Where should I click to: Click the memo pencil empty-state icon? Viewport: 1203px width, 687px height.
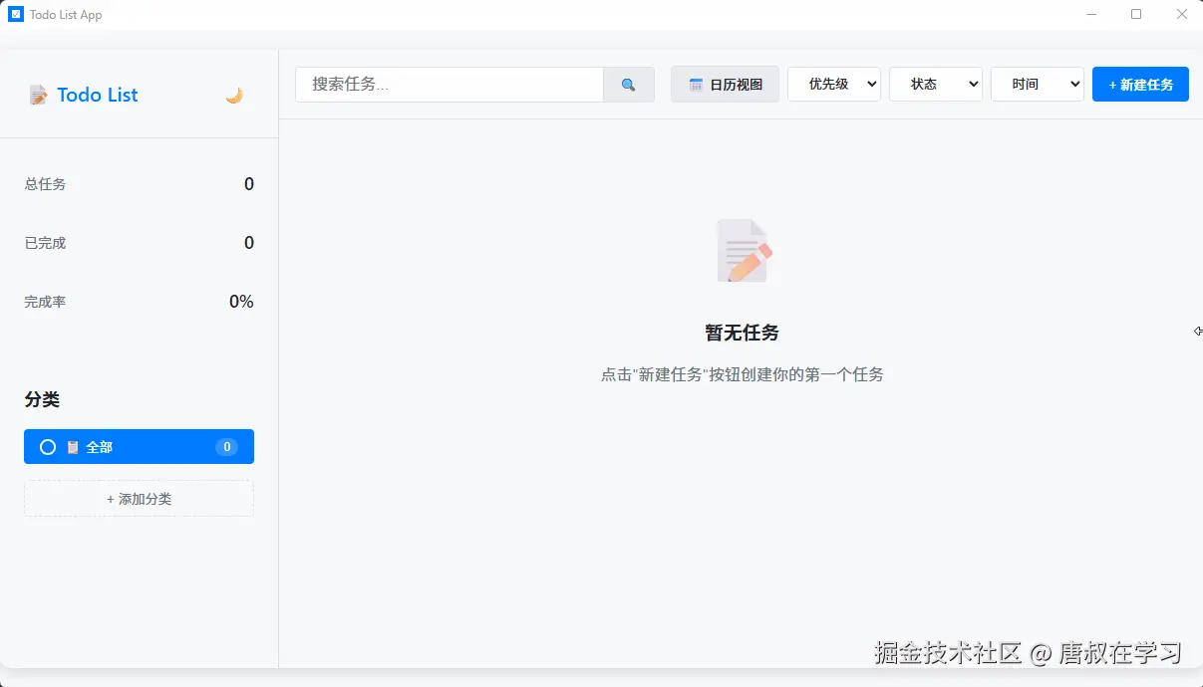click(x=743, y=251)
